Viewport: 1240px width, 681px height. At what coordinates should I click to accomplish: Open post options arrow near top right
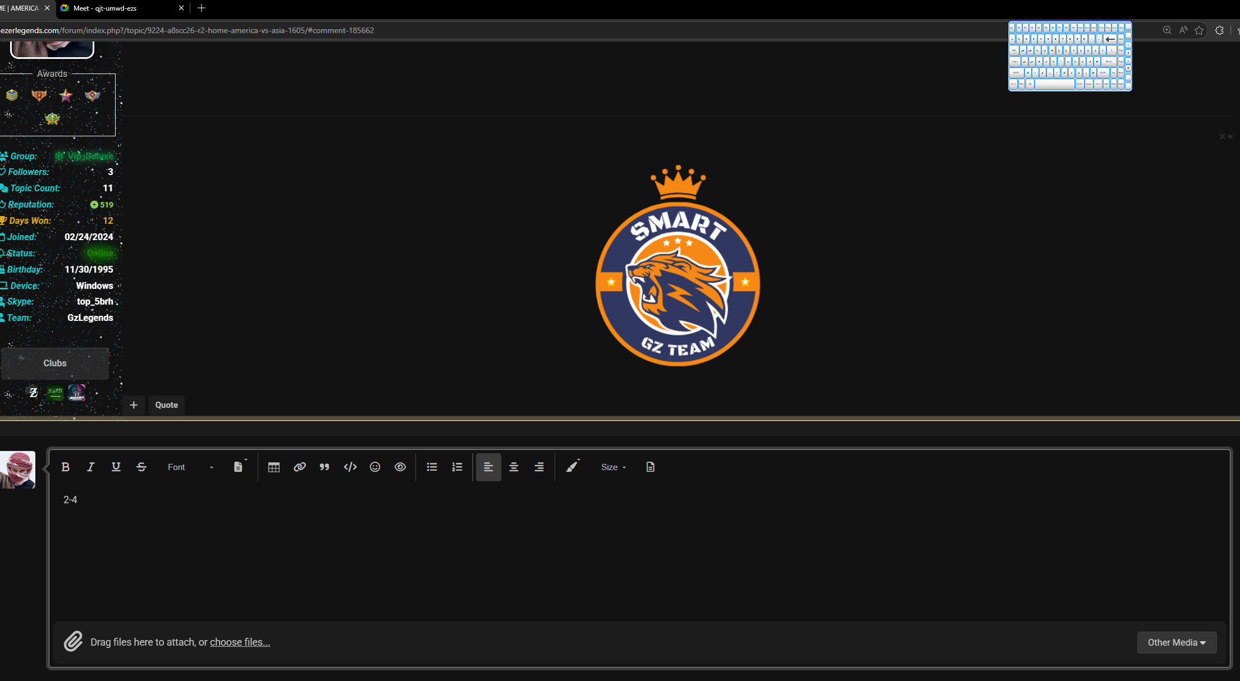pos(1230,136)
